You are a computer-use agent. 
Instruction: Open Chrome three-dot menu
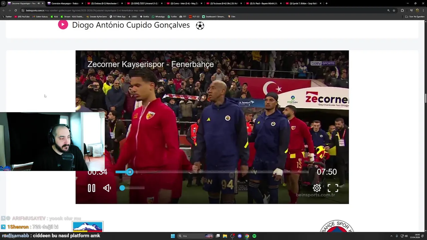click(x=423, y=10)
